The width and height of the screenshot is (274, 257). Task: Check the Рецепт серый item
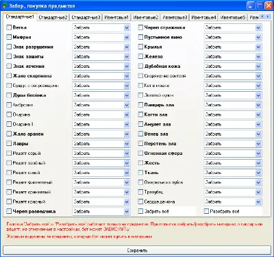9,153
